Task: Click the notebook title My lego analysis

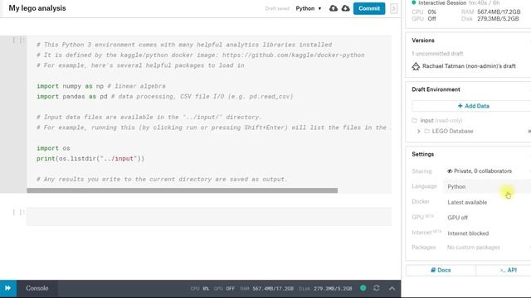Action: pos(37,8)
